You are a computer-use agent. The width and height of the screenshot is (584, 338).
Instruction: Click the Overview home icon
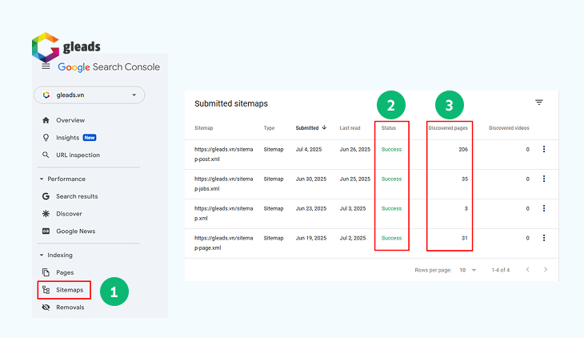click(46, 120)
